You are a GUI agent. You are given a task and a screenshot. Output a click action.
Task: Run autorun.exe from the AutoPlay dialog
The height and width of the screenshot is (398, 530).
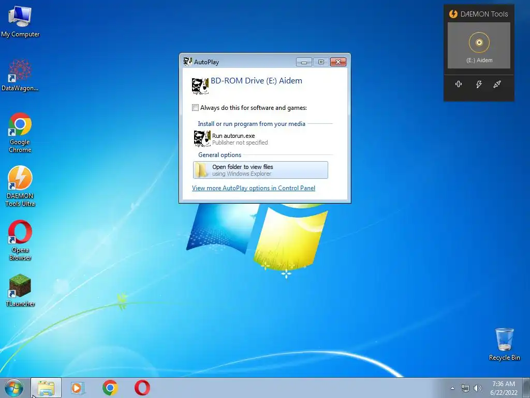tap(260, 139)
